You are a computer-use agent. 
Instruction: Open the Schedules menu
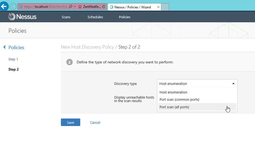pos(95,17)
